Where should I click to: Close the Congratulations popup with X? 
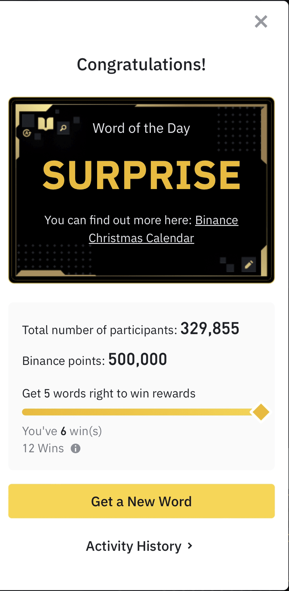point(261,22)
